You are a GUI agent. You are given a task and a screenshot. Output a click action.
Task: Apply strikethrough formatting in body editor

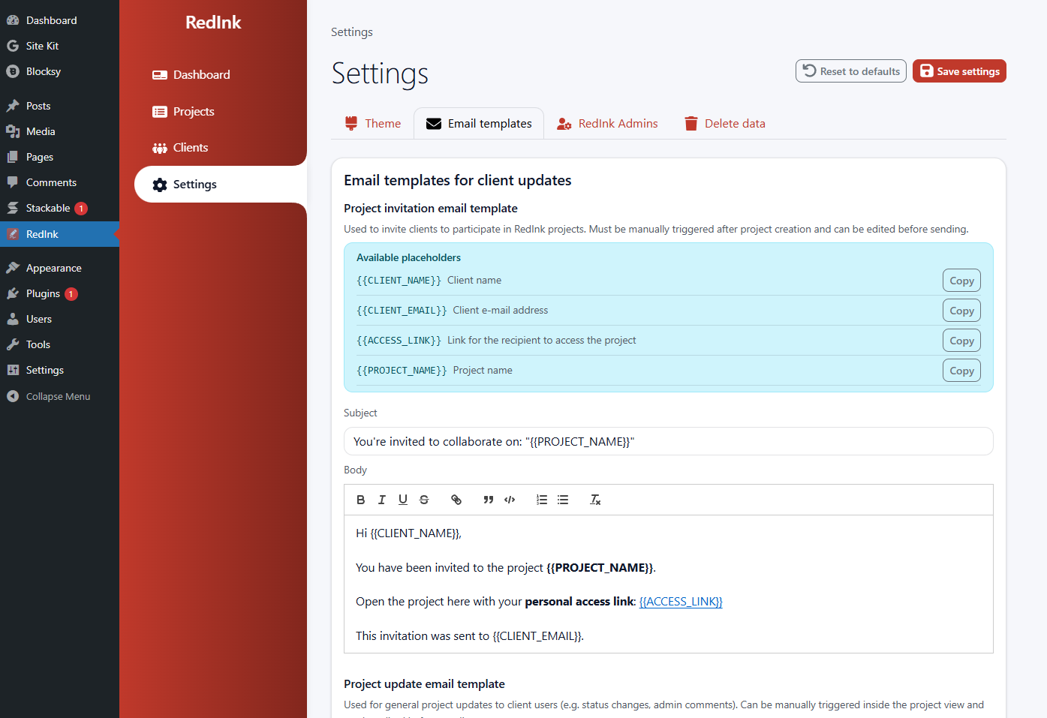coord(424,500)
